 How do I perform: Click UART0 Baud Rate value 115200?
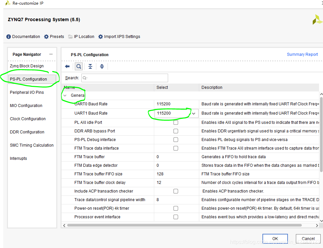coord(163,104)
